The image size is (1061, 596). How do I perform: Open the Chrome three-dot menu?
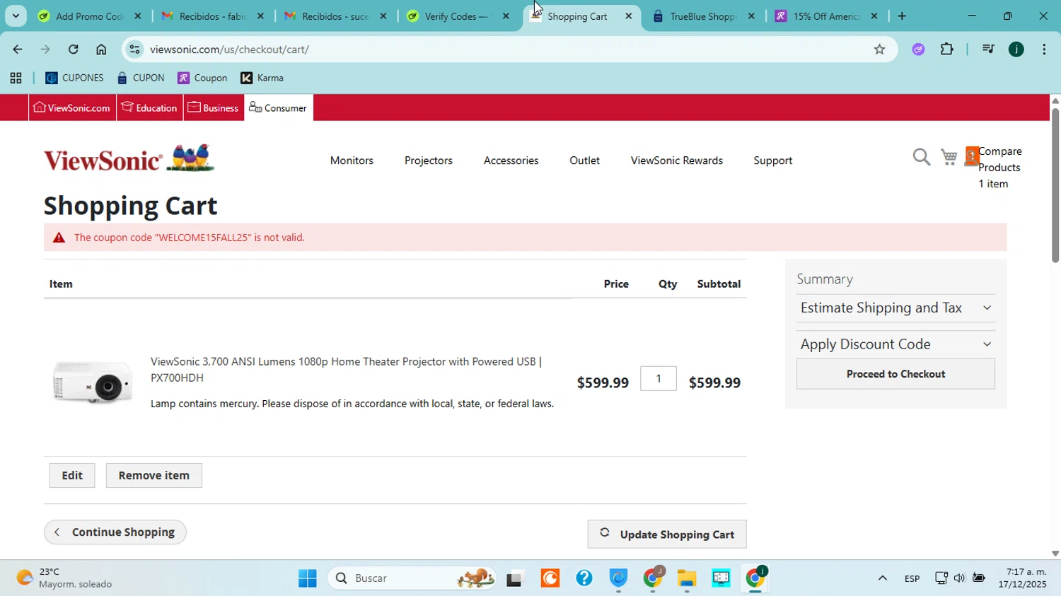(1044, 49)
